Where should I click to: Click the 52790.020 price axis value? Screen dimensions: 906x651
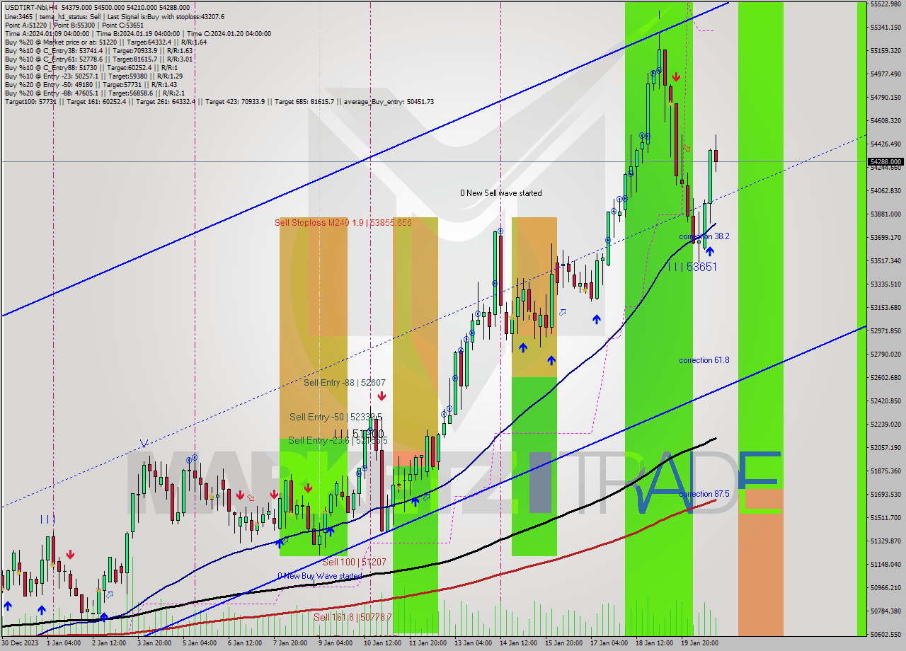coord(885,355)
